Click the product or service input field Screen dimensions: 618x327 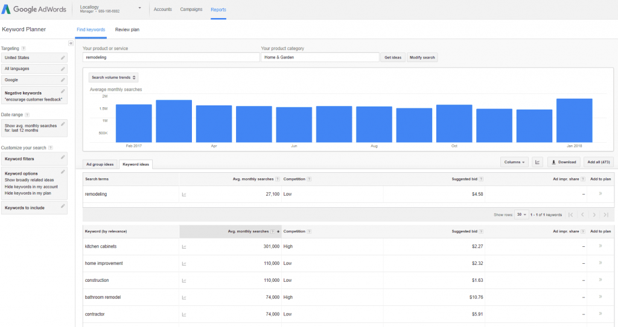click(x=171, y=57)
